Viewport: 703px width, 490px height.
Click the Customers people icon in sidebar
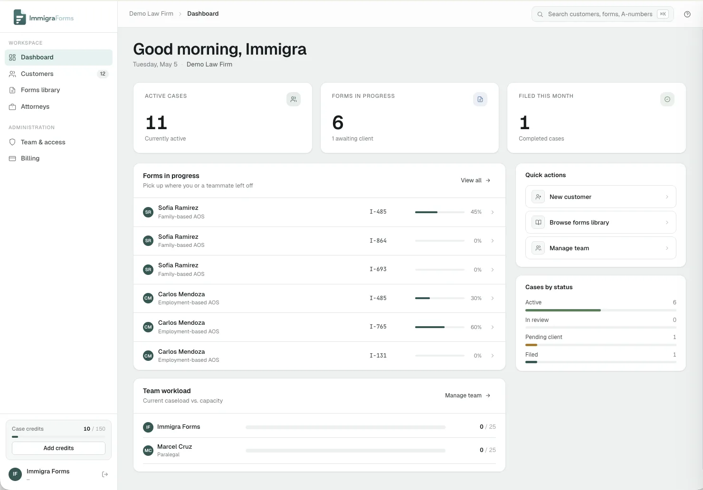[12, 74]
